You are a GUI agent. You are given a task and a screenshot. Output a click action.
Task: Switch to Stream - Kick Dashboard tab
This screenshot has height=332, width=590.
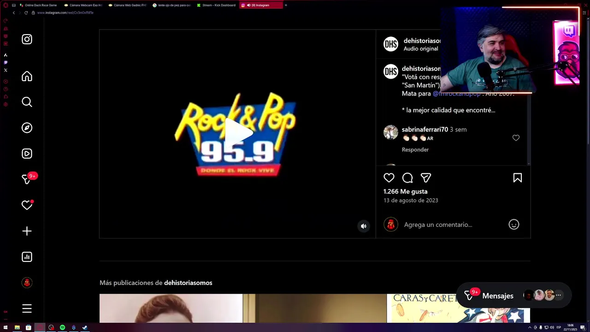(217, 5)
